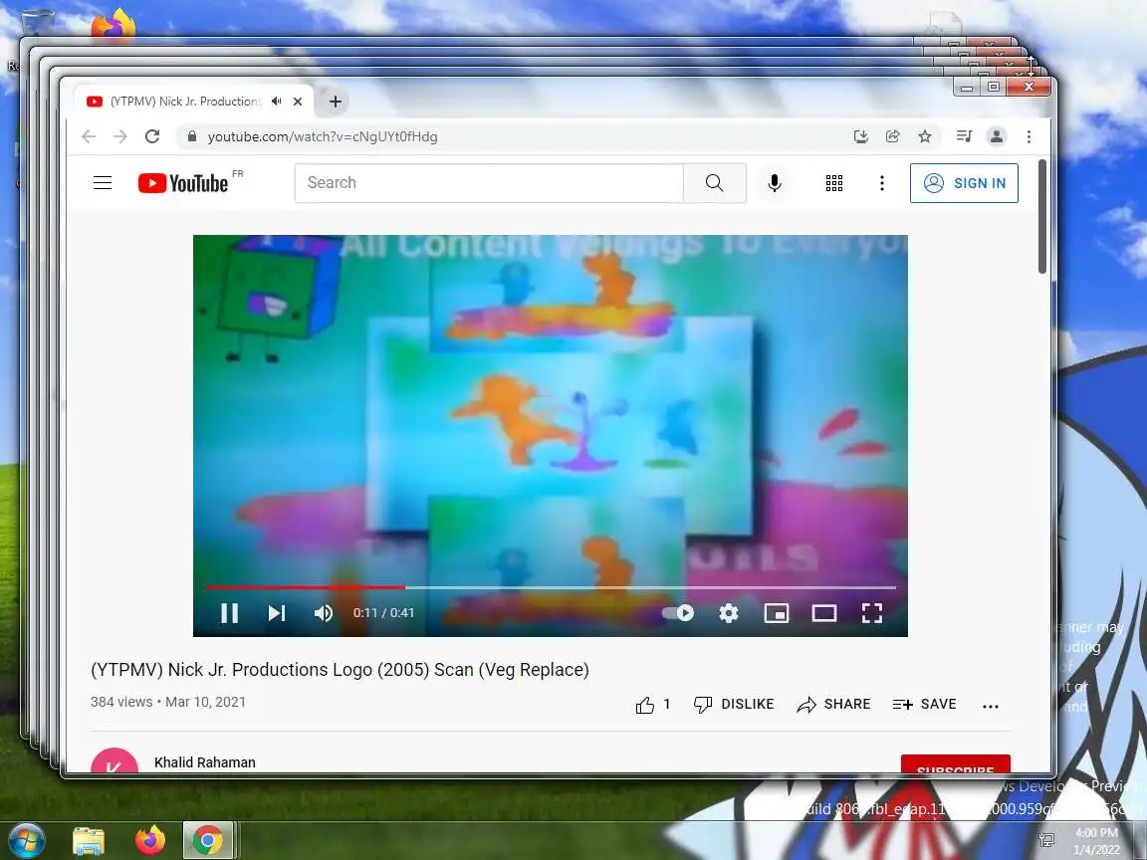Screen dimensions: 1147x860
Task: SAVE the video to a playlist
Action: coord(925,705)
